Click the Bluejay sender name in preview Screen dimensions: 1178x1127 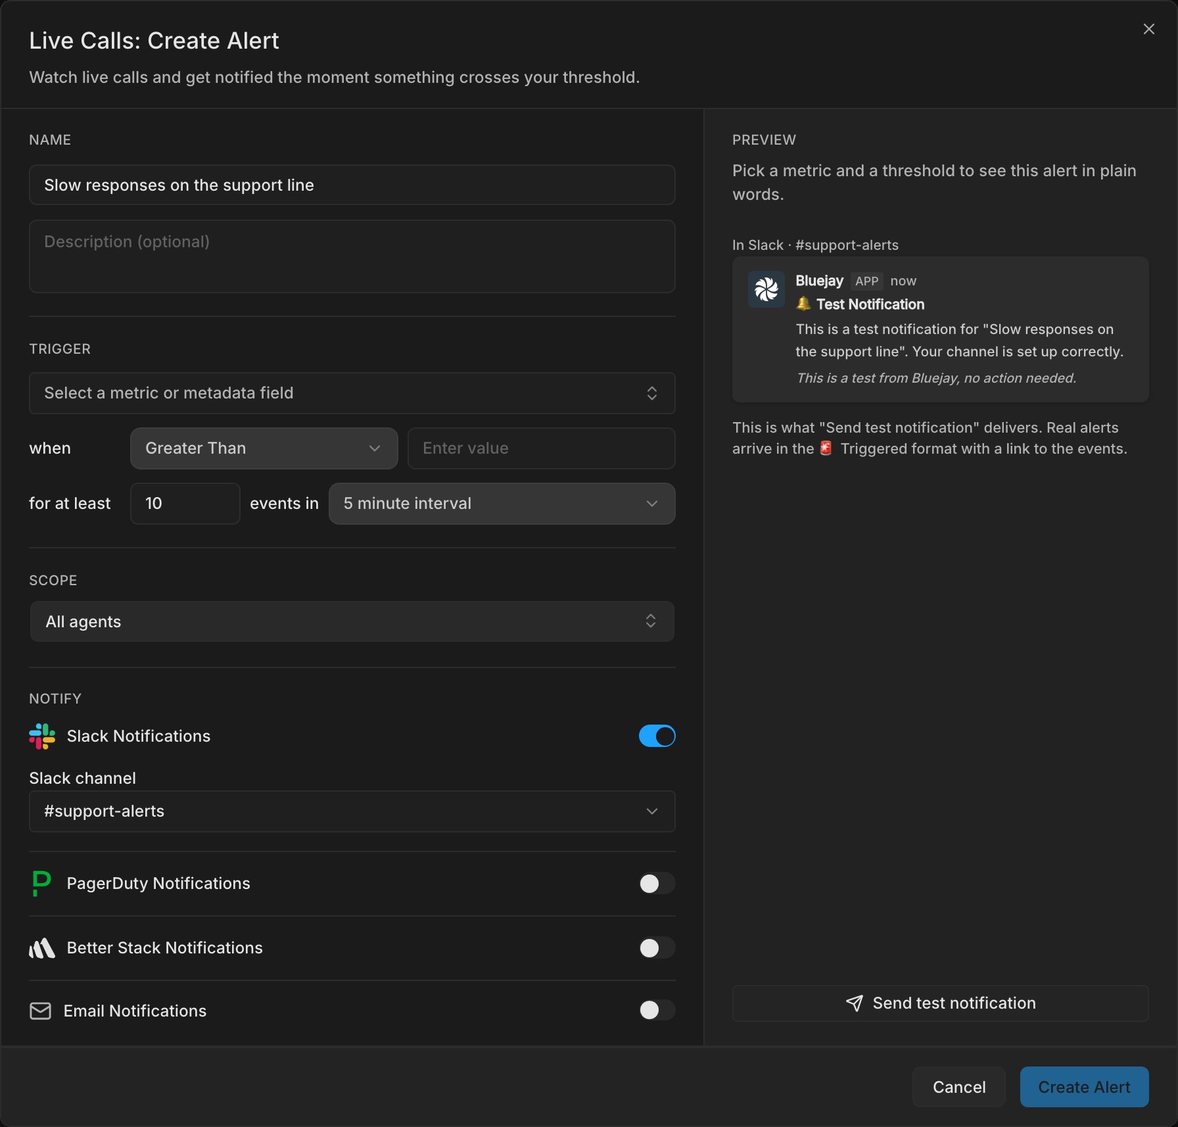(x=819, y=281)
